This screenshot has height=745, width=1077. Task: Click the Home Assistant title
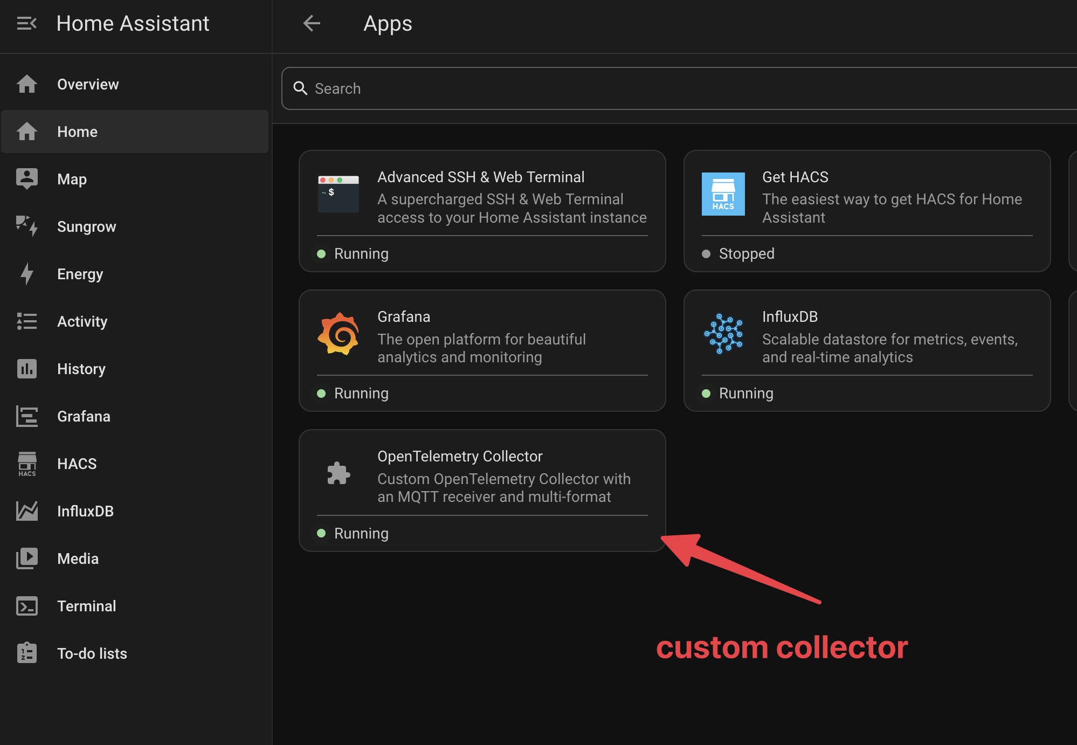(x=133, y=24)
